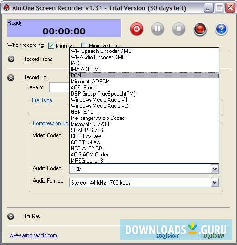Screen dimensions: 237x245
Task: Open help with the blue question mark
Action: (x=221, y=29)
